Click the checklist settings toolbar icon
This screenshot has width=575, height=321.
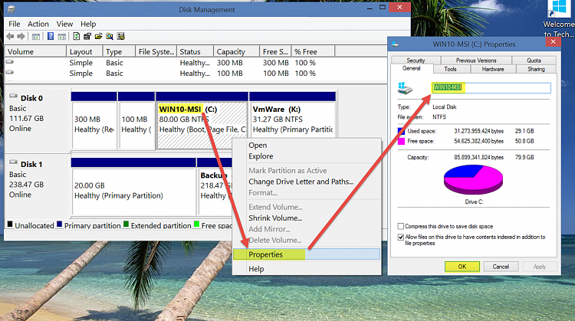[x=120, y=36]
